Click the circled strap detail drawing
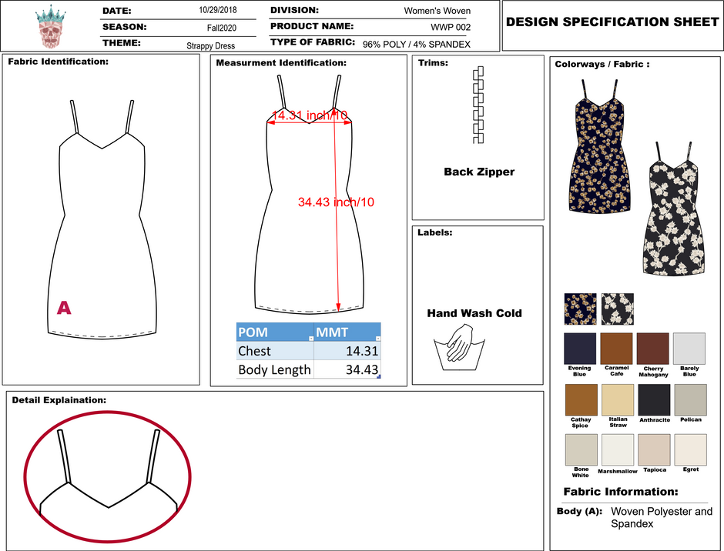 (x=108, y=476)
